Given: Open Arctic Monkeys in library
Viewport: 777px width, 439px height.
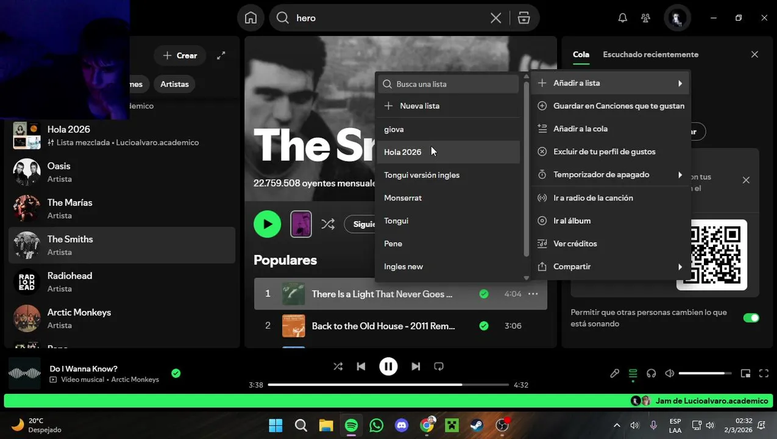Looking at the screenshot, I should tap(122, 318).
